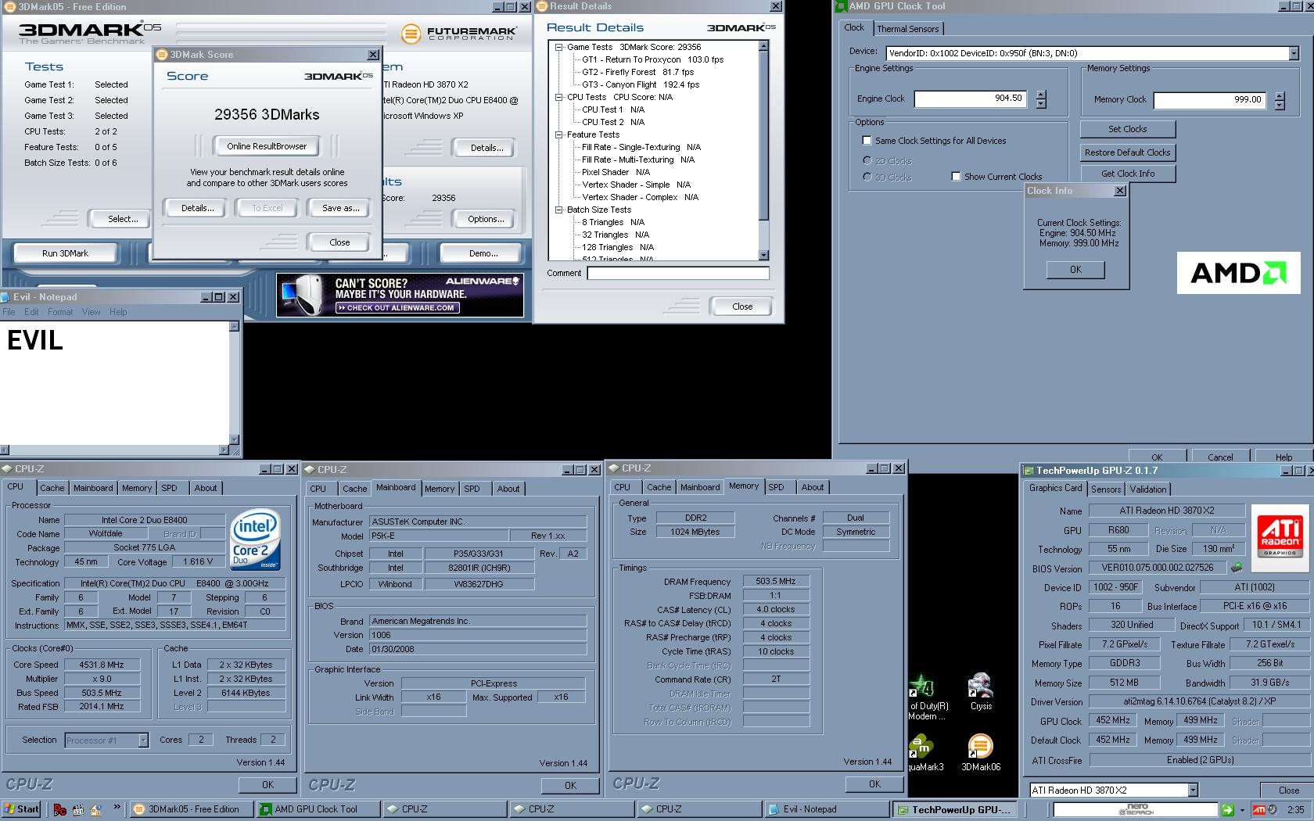
Task: Click the Engine Clock value field
Action: point(970,99)
